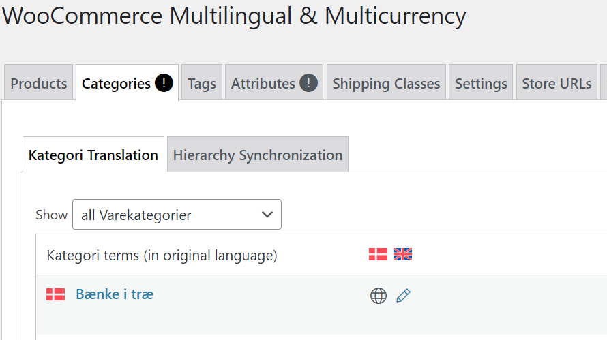This screenshot has height=340, width=607.
Task: Open the Bænke i træ category link
Action: (x=115, y=294)
